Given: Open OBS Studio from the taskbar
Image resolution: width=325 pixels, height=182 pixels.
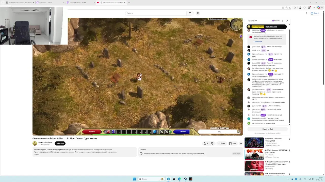Looking at the screenshot, I should pos(174,179).
